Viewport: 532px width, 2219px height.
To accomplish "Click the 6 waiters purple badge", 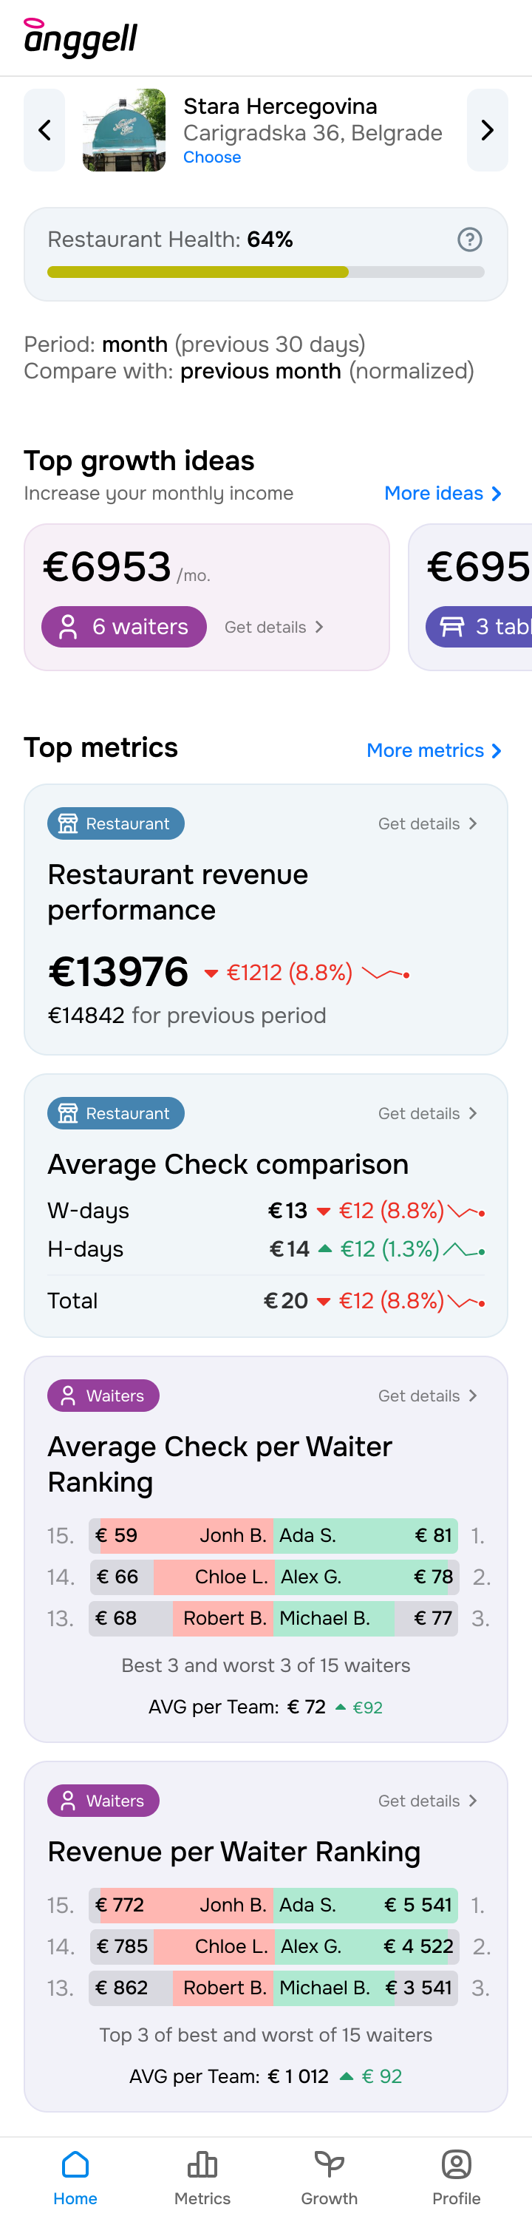I will click(x=124, y=626).
